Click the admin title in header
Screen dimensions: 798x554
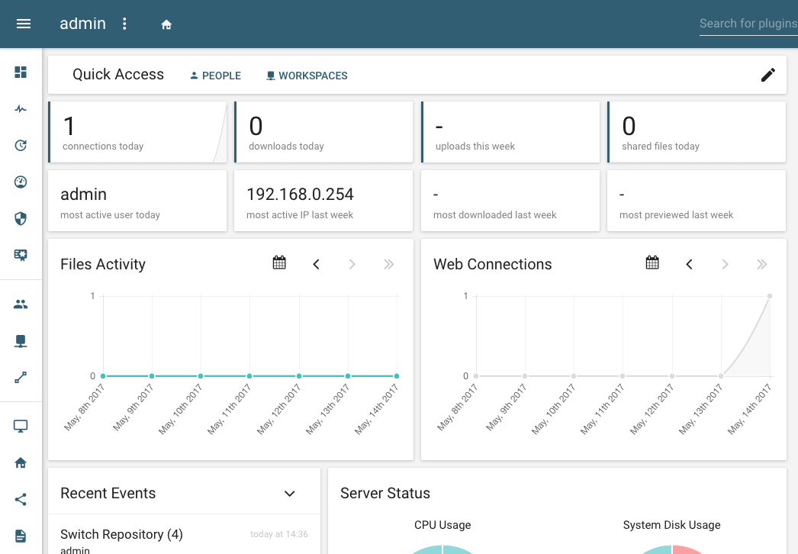pos(83,24)
